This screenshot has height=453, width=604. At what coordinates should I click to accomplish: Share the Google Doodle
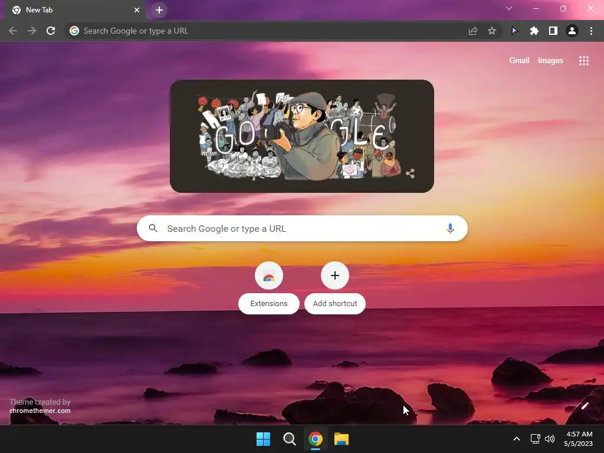point(411,173)
